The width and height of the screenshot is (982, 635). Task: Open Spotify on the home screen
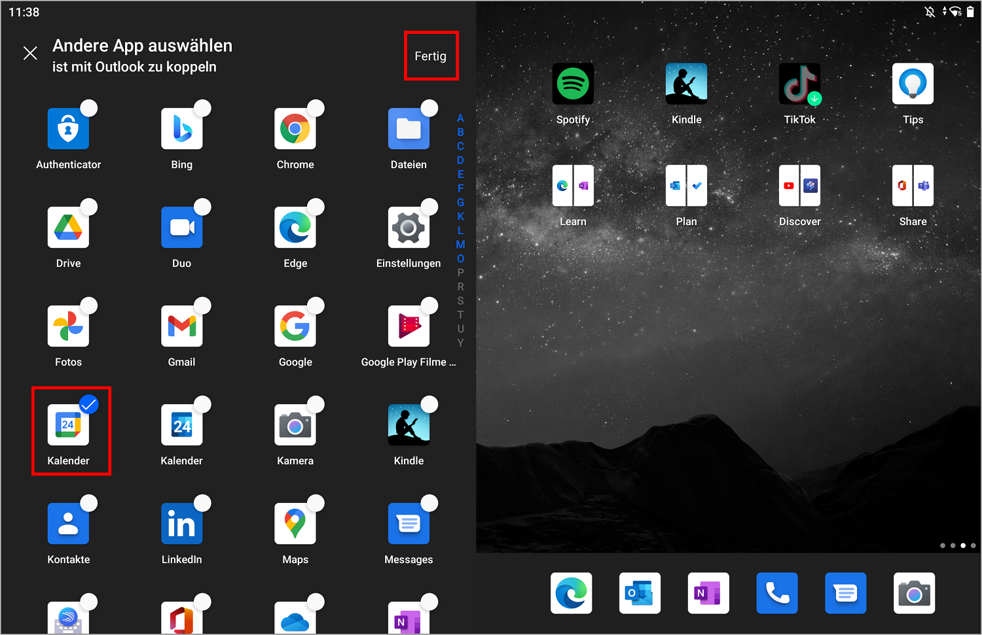[x=573, y=84]
